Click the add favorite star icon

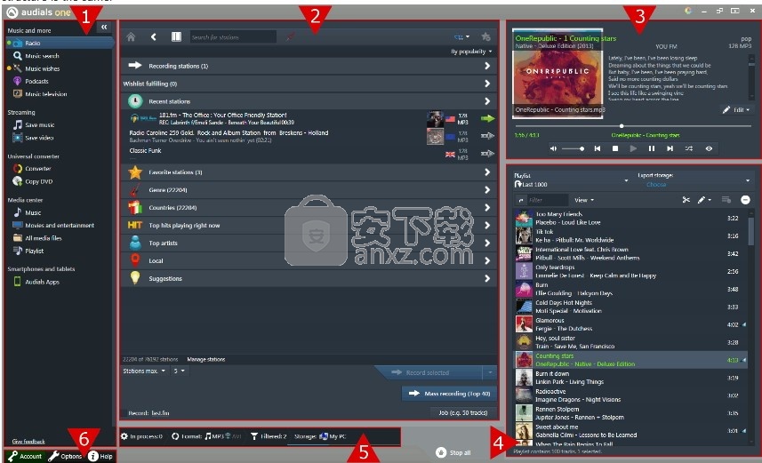[x=485, y=37]
